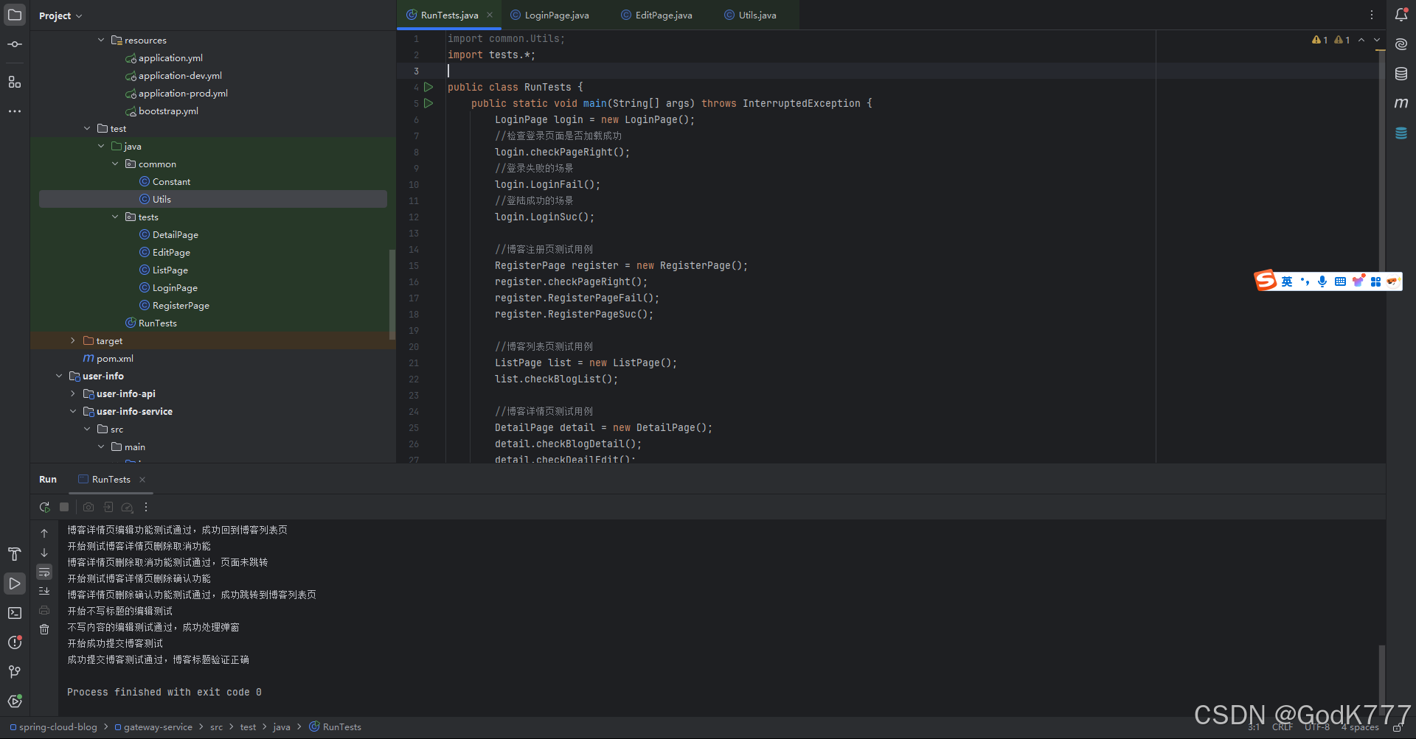Clear all console output trash icon
The width and height of the screenshot is (1416, 739).
[x=44, y=629]
